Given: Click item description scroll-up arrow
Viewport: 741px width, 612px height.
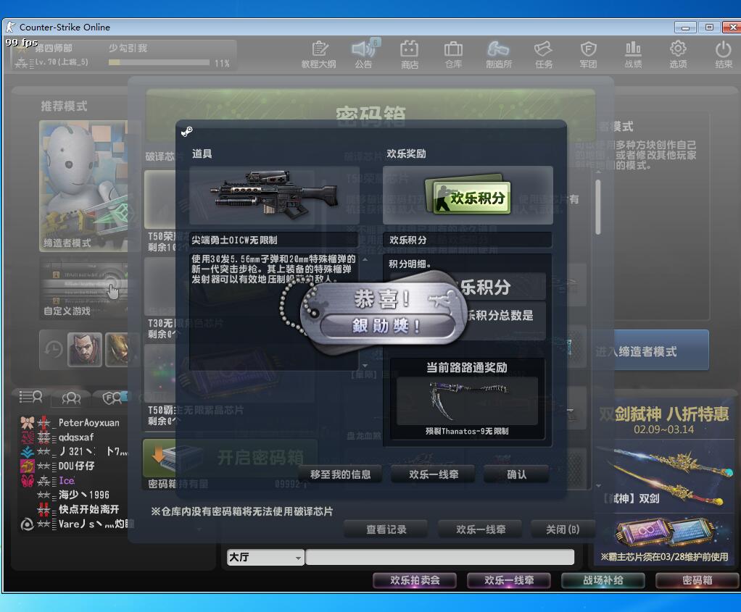Looking at the screenshot, I should (x=365, y=259).
